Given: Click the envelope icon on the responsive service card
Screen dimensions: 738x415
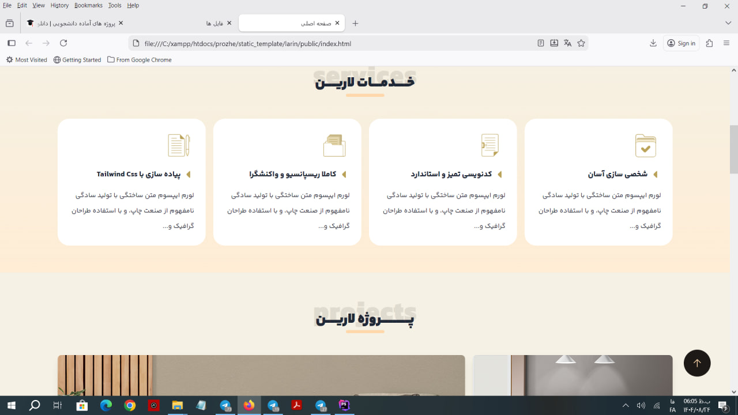Looking at the screenshot, I should (x=334, y=145).
